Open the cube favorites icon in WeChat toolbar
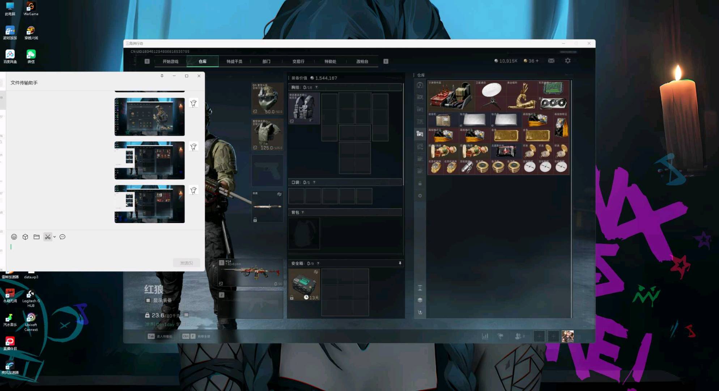 pyautogui.click(x=25, y=237)
